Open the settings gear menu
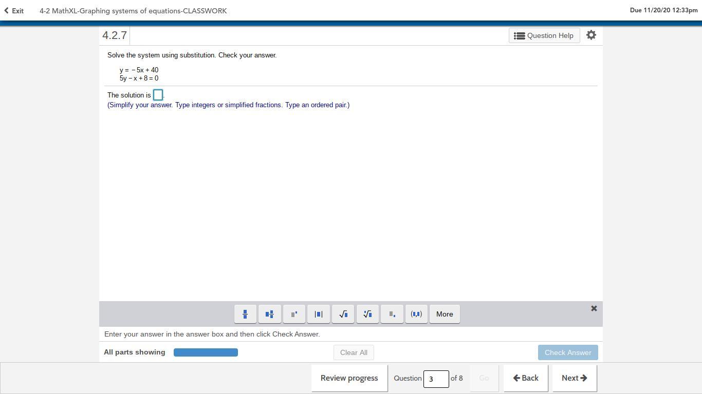This screenshot has height=394, width=702. [591, 35]
